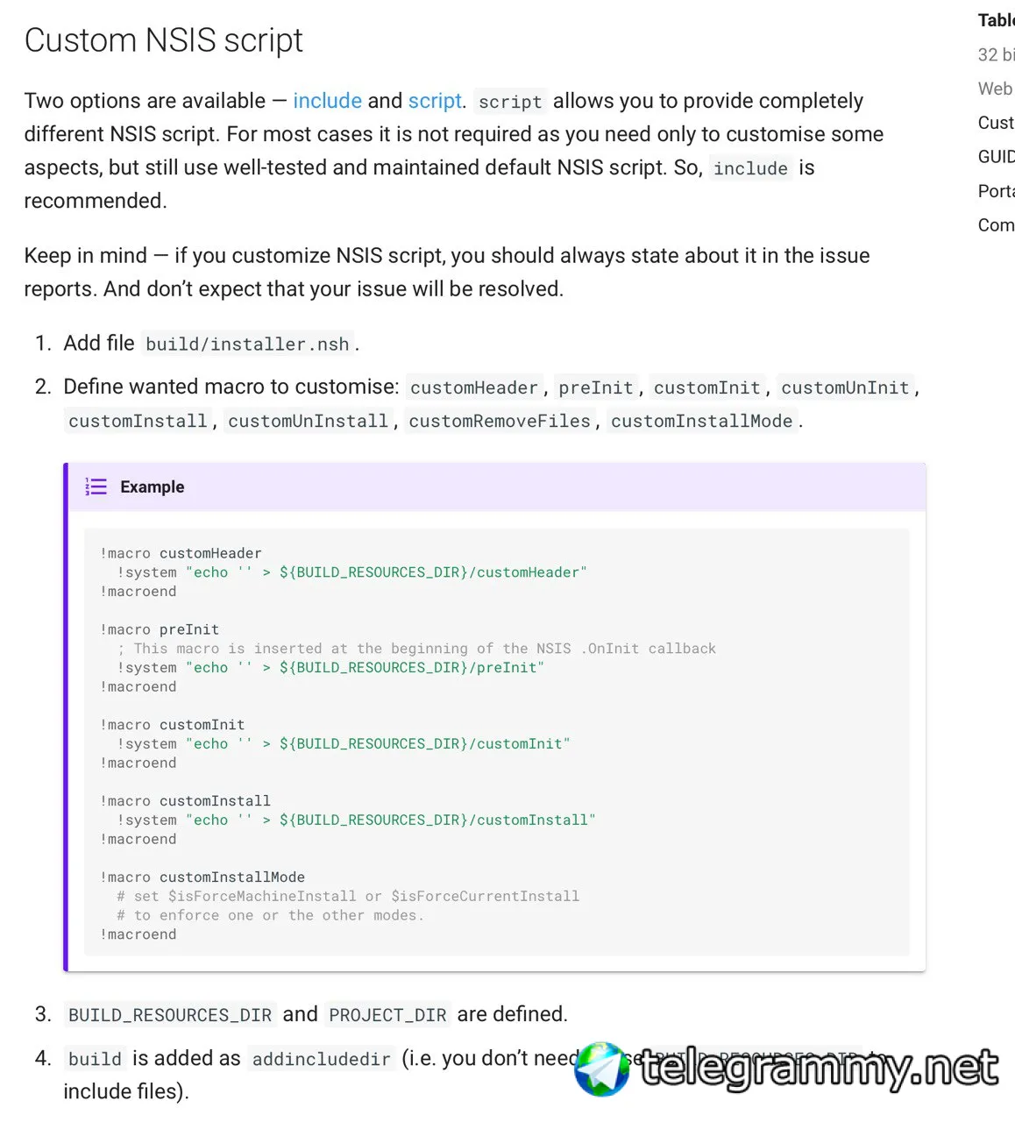The width and height of the screenshot is (1015, 1122).
Task: Click the "Example" admonition title
Action: tap(153, 486)
